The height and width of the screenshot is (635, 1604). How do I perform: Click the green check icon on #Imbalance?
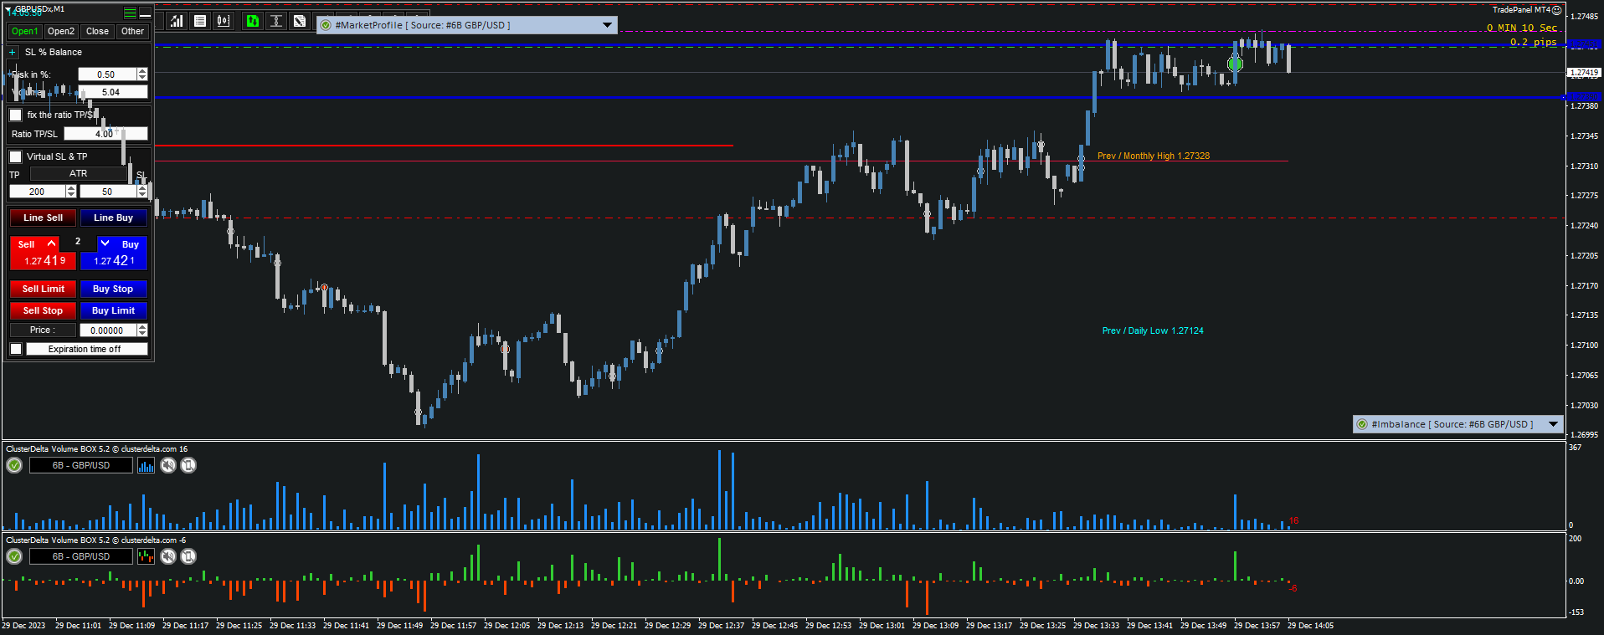click(1362, 424)
